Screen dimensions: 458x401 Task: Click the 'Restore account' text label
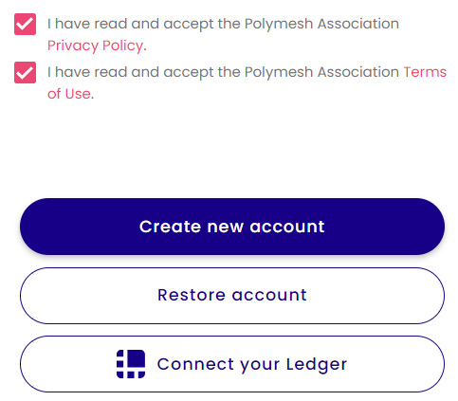pyautogui.click(x=232, y=295)
